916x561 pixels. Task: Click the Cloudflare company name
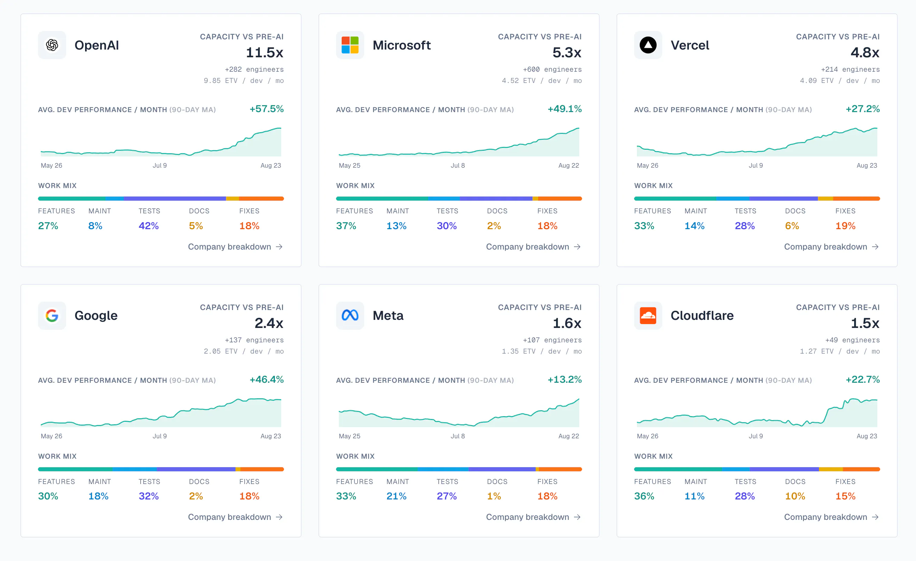(702, 316)
